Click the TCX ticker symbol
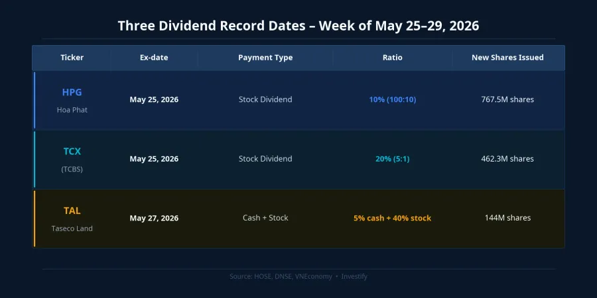This screenshot has width=597, height=298. point(72,152)
